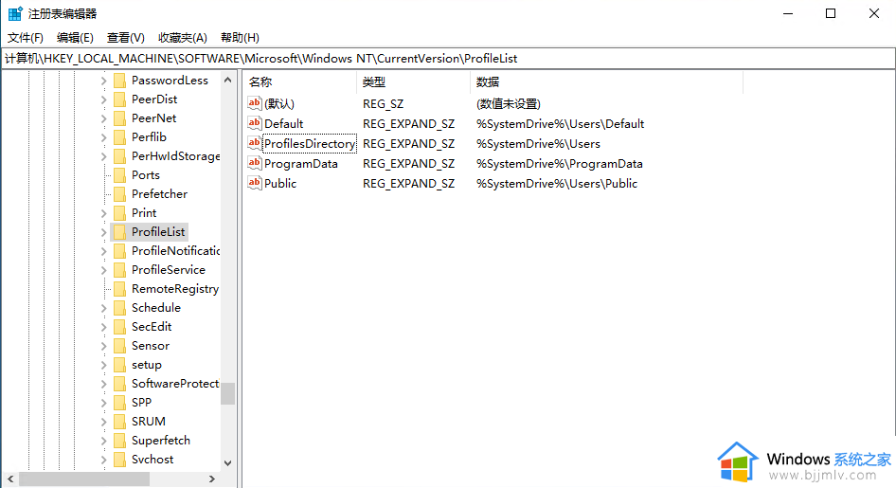
Task: Click the Schedule folder icon
Action: point(119,308)
